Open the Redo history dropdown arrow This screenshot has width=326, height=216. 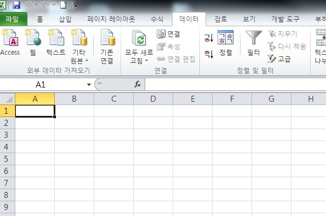[54, 4]
